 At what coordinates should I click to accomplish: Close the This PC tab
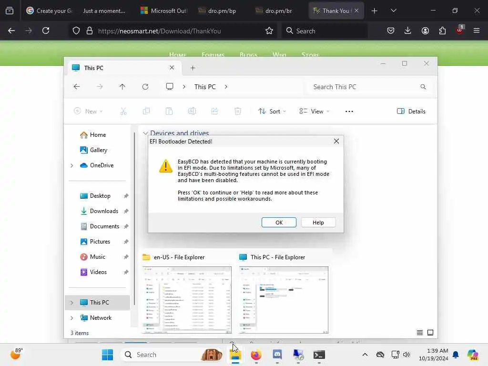pos(172,68)
